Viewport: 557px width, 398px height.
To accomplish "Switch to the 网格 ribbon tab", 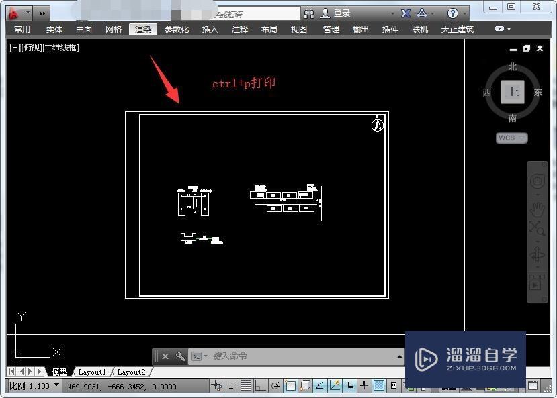I will click(x=114, y=29).
